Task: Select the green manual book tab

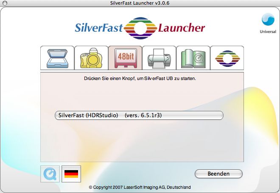Action: (x=193, y=58)
